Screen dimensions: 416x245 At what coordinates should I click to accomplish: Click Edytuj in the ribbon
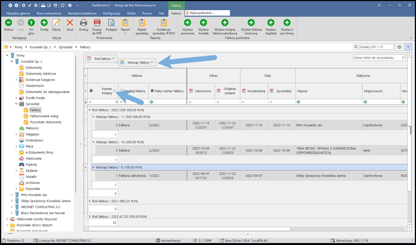pos(56,23)
